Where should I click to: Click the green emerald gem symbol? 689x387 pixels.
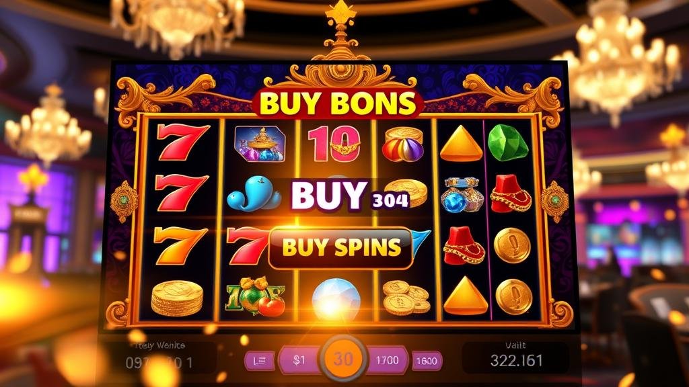coord(508,142)
